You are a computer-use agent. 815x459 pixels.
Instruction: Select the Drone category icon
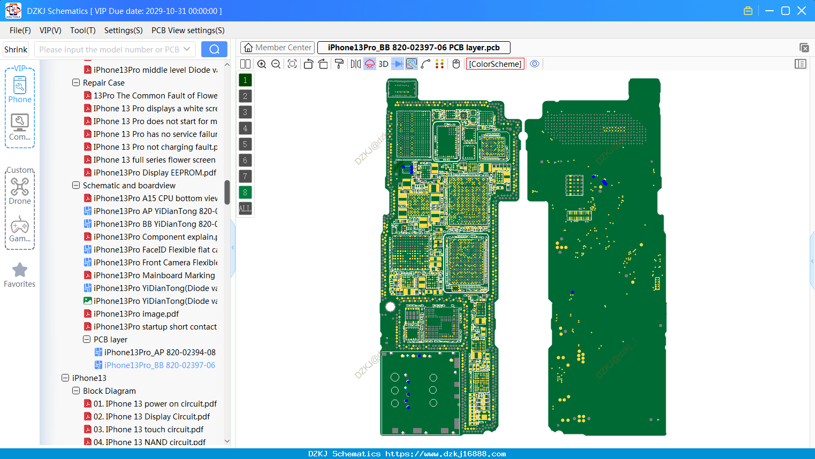point(20,191)
